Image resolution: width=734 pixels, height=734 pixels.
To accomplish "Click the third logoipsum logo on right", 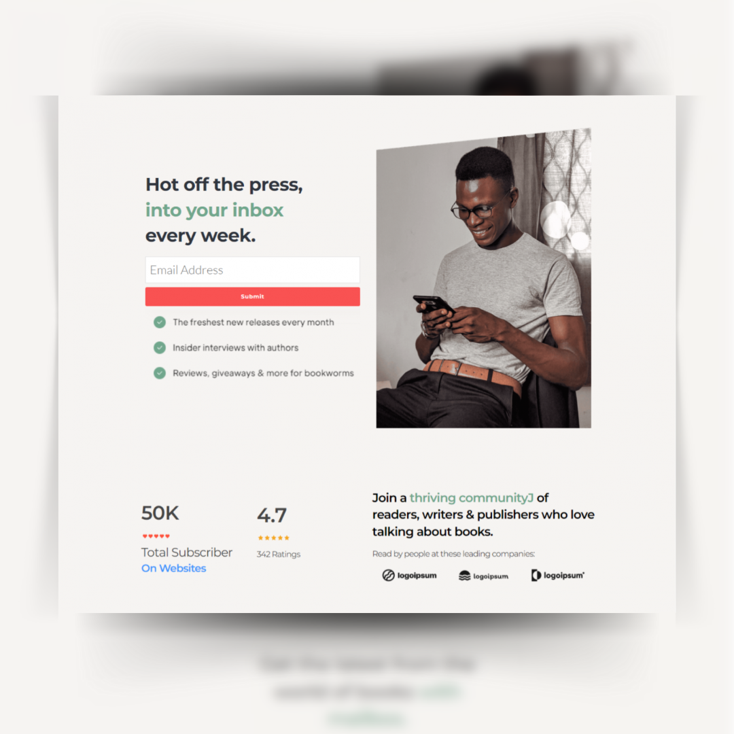I will (x=557, y=576).
